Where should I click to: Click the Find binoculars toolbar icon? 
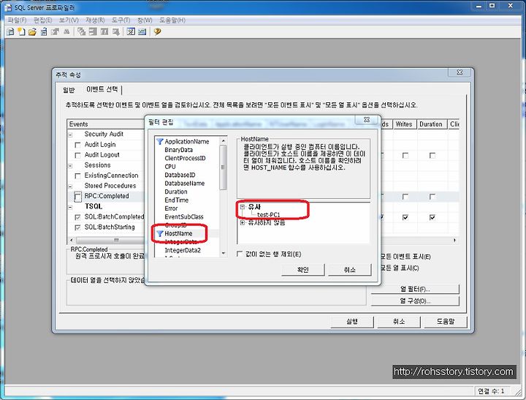[66, 32]
